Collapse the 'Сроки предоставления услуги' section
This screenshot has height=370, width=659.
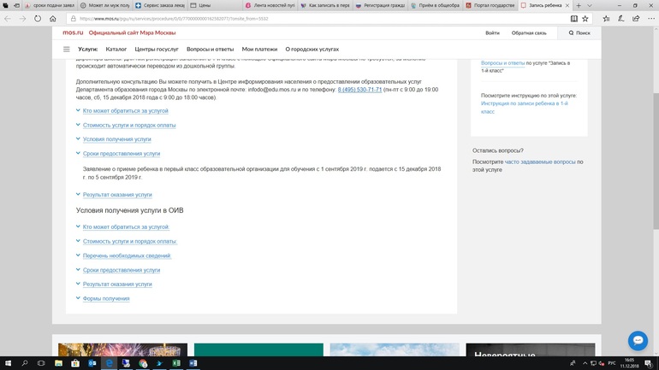[121, 154]
